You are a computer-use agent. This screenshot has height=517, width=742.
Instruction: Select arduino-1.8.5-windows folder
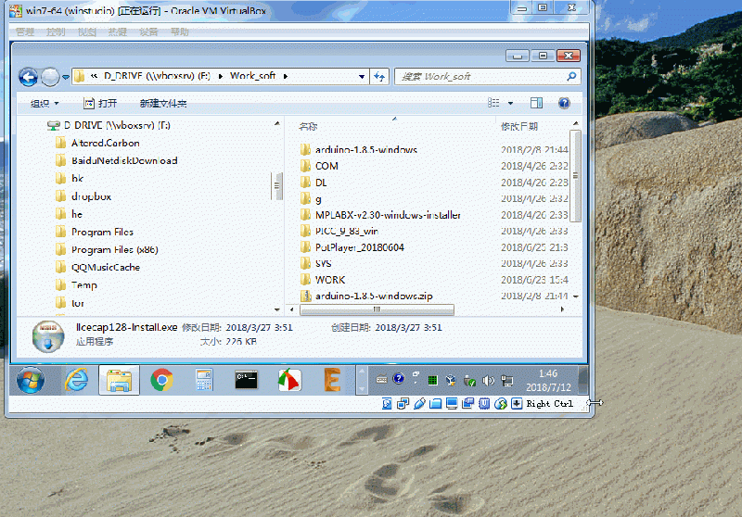pyautogui.click(x=359, y=150)
